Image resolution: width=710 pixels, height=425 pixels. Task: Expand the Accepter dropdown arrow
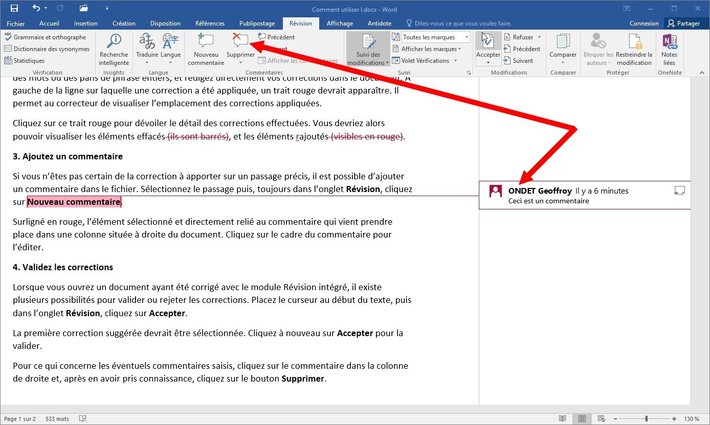pos(488,63)
